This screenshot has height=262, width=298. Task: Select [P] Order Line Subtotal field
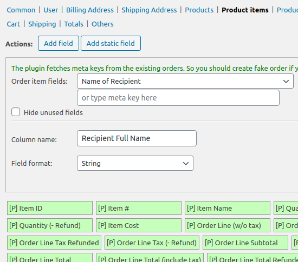tap(245, 243)
